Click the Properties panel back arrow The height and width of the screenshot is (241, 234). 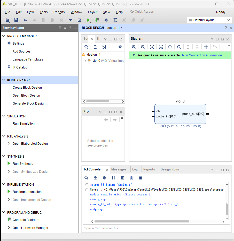click(x=106, y=120)
